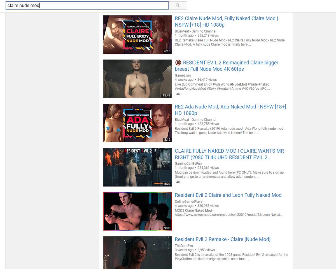
Task: Click the thumbnail with 15:49 duration
Action: [137, 79]
